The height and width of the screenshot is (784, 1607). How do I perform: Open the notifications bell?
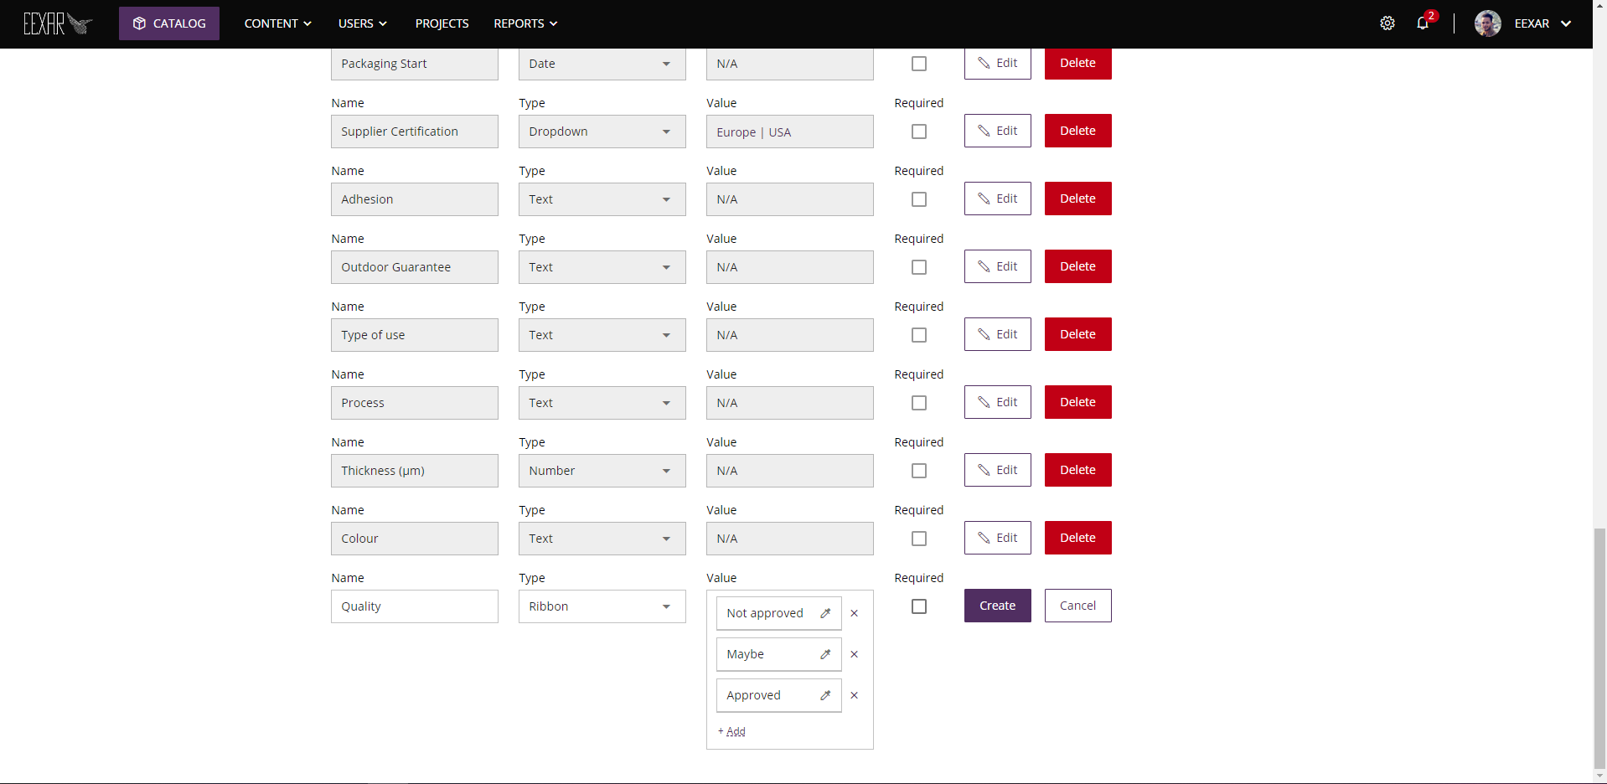click(x=1423, y=23)
